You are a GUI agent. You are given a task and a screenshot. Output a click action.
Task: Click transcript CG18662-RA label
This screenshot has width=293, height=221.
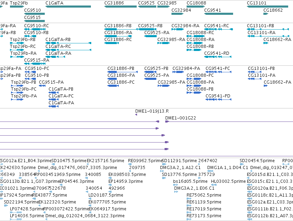(277, 40)
